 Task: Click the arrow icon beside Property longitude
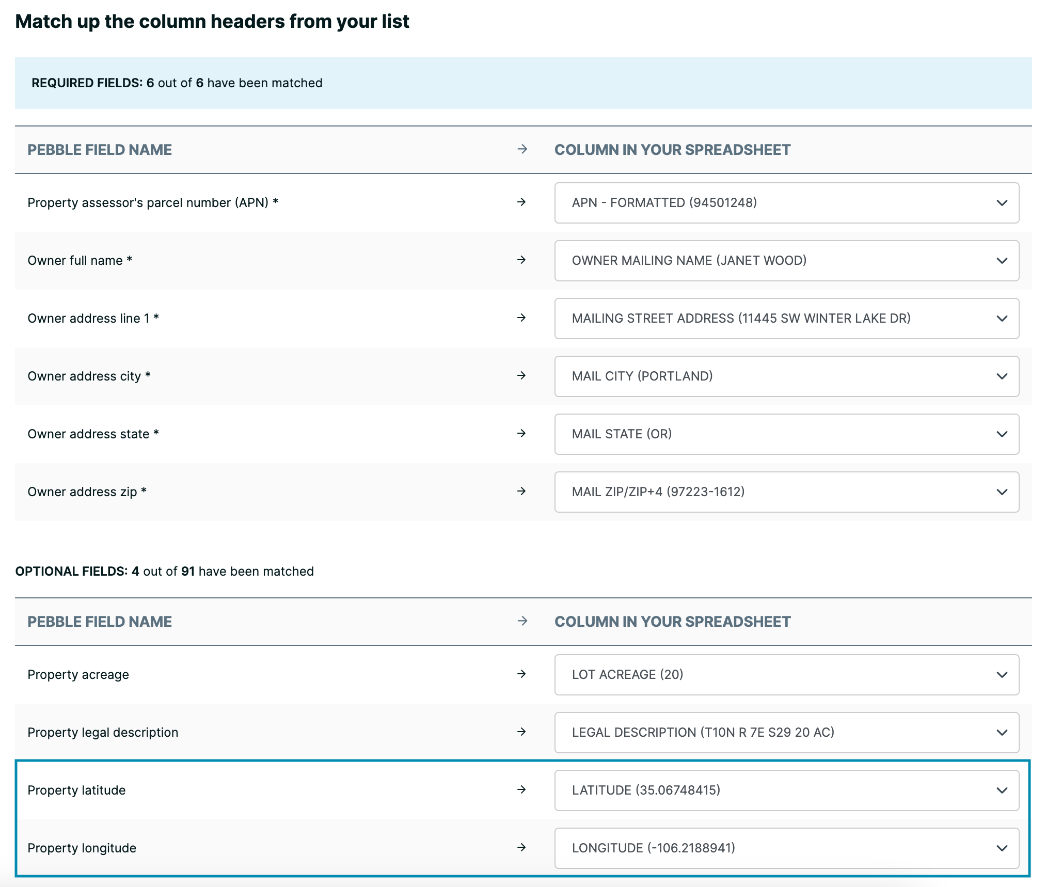coord(521,847)
